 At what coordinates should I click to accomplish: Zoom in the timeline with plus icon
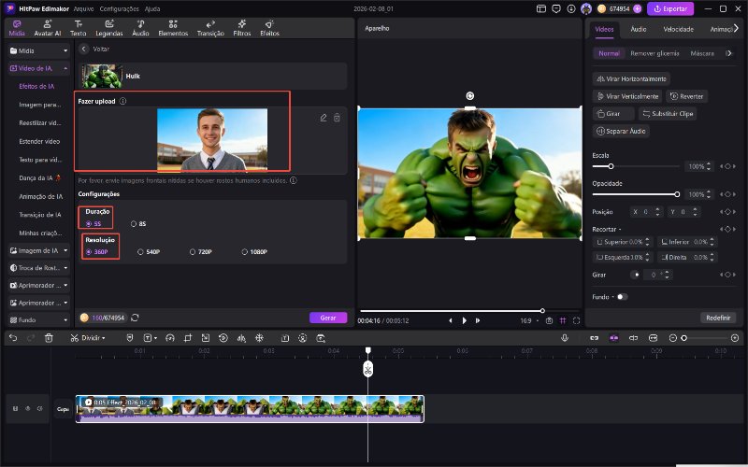pos(735,338)
